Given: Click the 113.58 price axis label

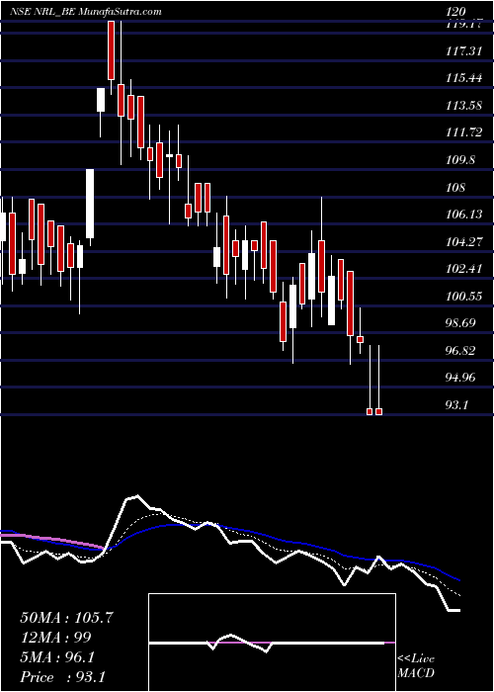Looking at the screenshot, I should click(463, 106).
